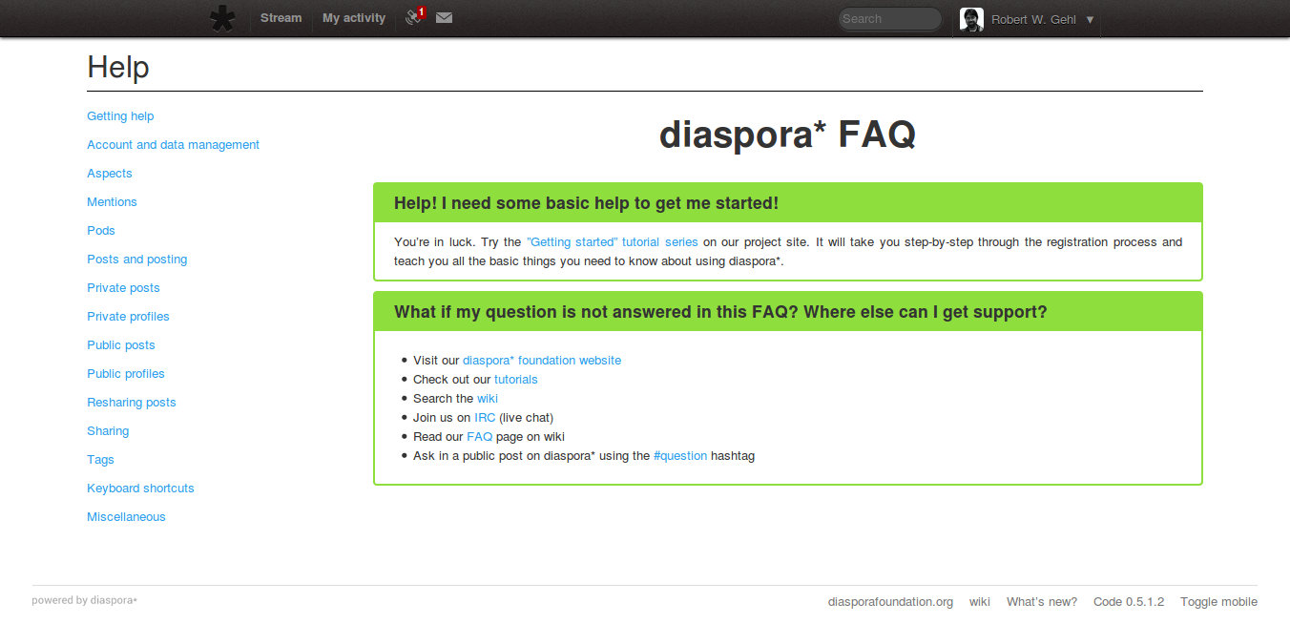Collapse the 'Help! I need some basic help' question

pyautogui.click(x=787, y=203)
